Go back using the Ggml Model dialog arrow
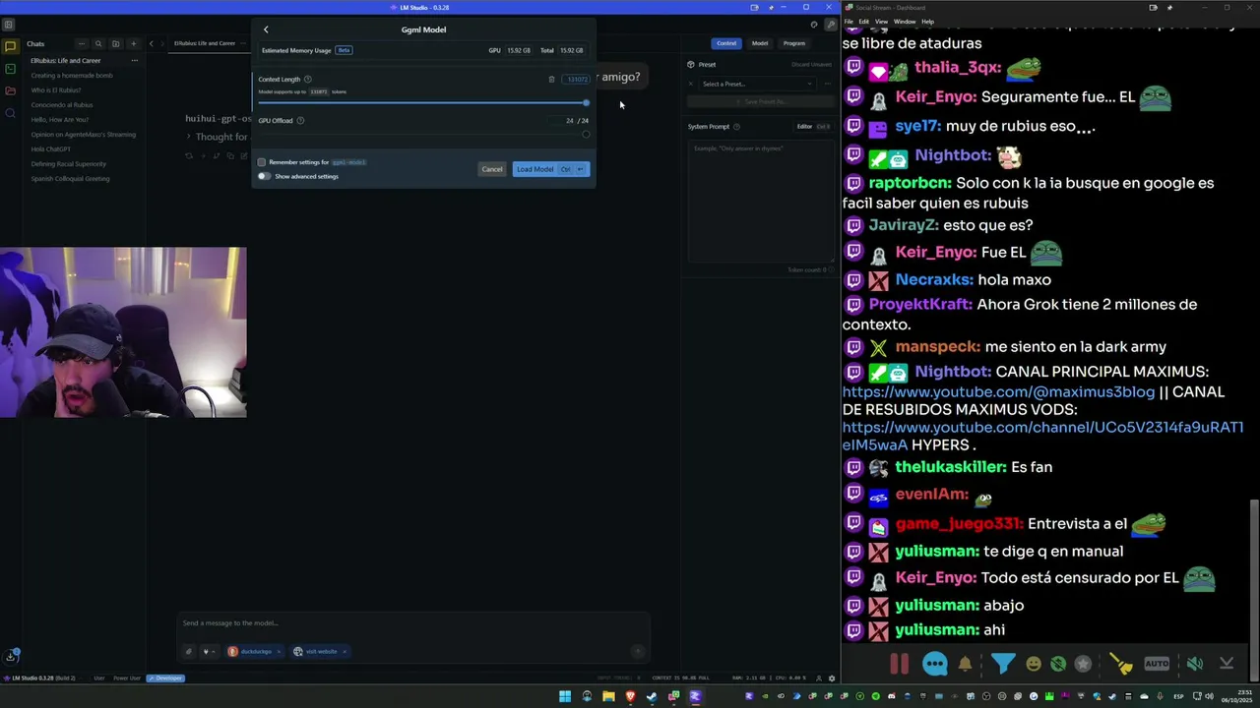Image resolution: width=1260 pixels, height=708 pixels. pyautogui.click(x=266, y=29)
